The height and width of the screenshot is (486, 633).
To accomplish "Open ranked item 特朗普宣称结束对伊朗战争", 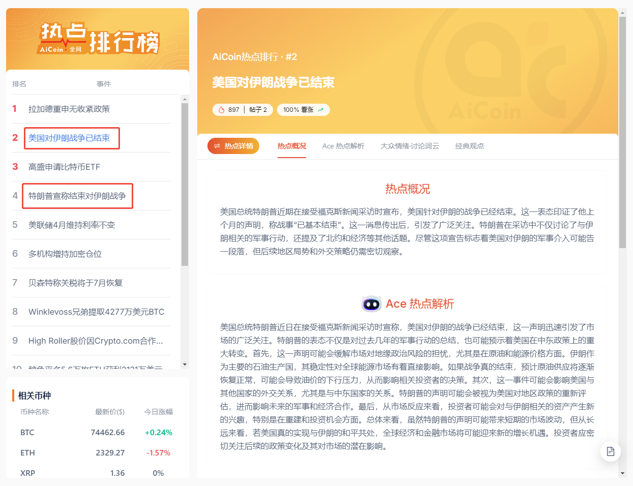I will [x=77, y=196].
